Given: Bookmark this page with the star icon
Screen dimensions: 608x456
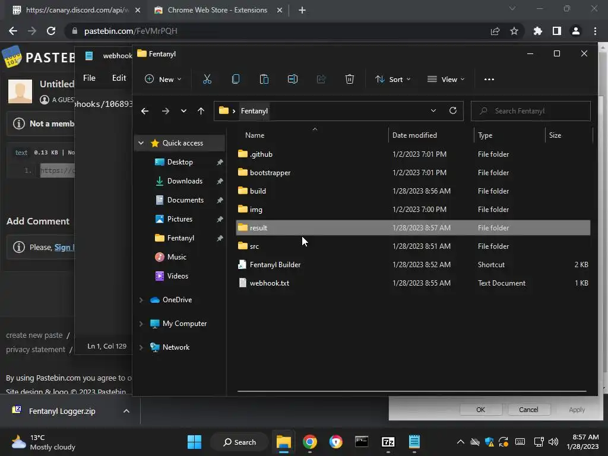Looking at the screenshot, I should click(514, 31).
